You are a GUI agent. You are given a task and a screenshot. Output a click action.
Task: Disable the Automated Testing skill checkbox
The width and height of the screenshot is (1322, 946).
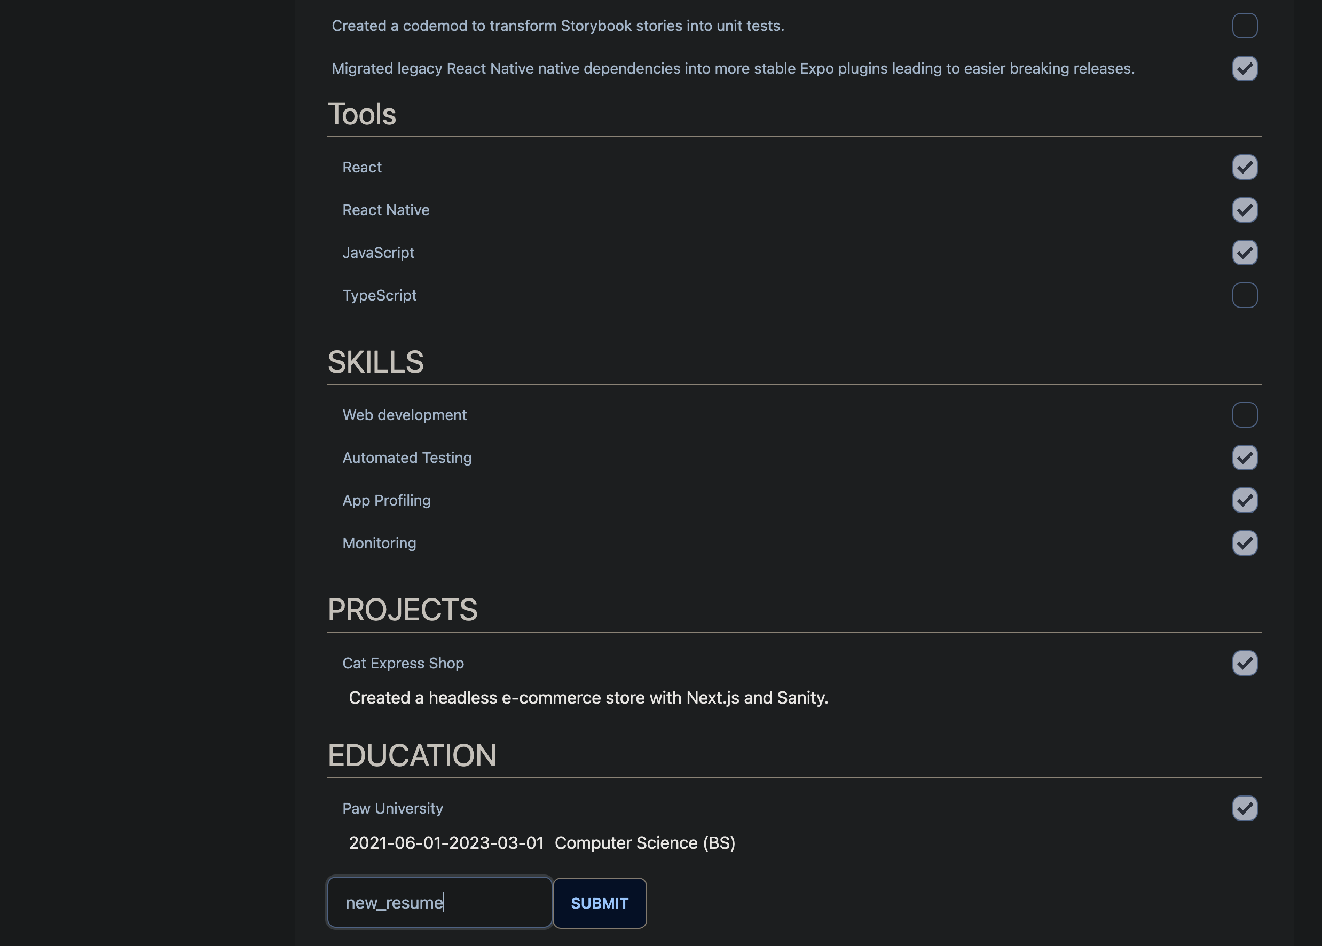(x=1245, y=458)
